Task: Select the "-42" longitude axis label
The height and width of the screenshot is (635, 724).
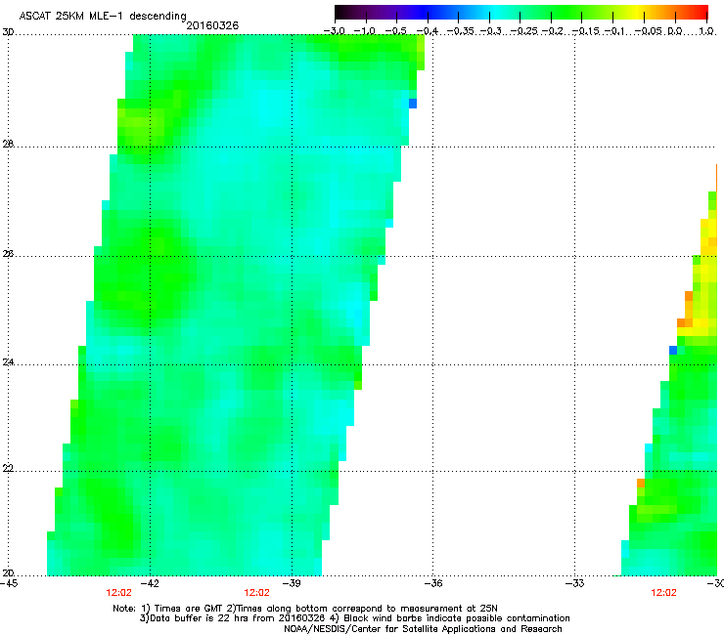Action: 150,583
